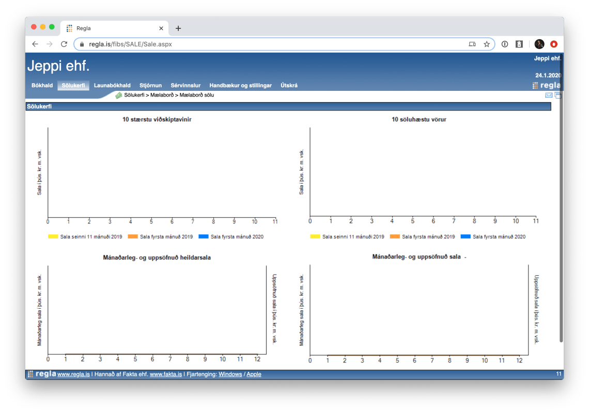The height and width of the screenshot is (413, 589).
Task: Open a new browser tab
Action: point(178,28)
